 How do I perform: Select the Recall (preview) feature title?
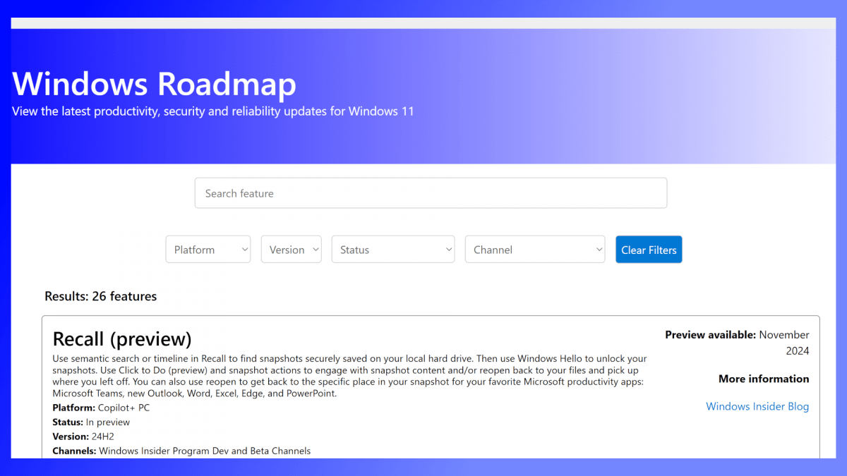tap(122, 338)
